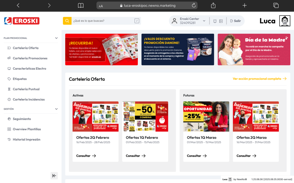
Task: Tap the Safari share icon
Action: click(213, 5)
